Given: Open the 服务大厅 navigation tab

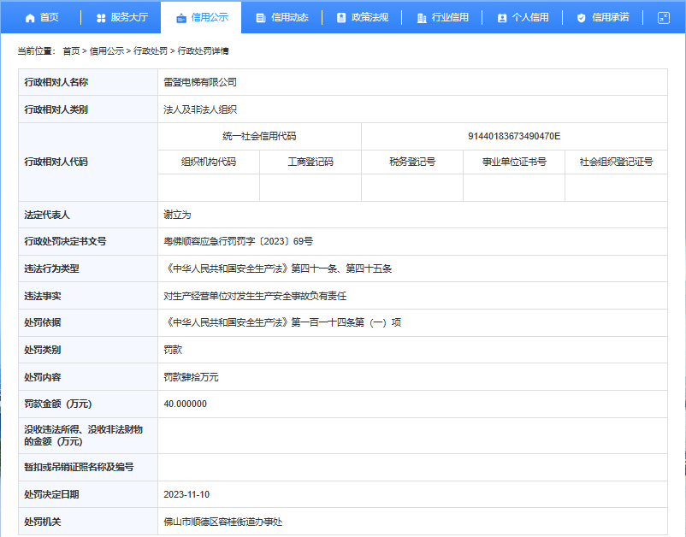Looking at the screenshot, I should [129, 17].
